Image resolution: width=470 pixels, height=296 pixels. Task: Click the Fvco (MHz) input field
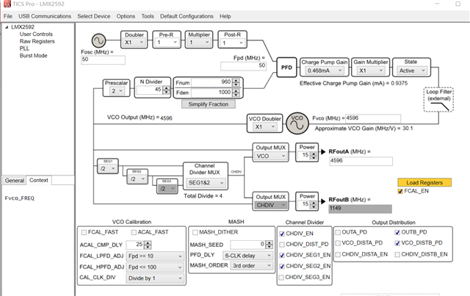tap(373, 118)
